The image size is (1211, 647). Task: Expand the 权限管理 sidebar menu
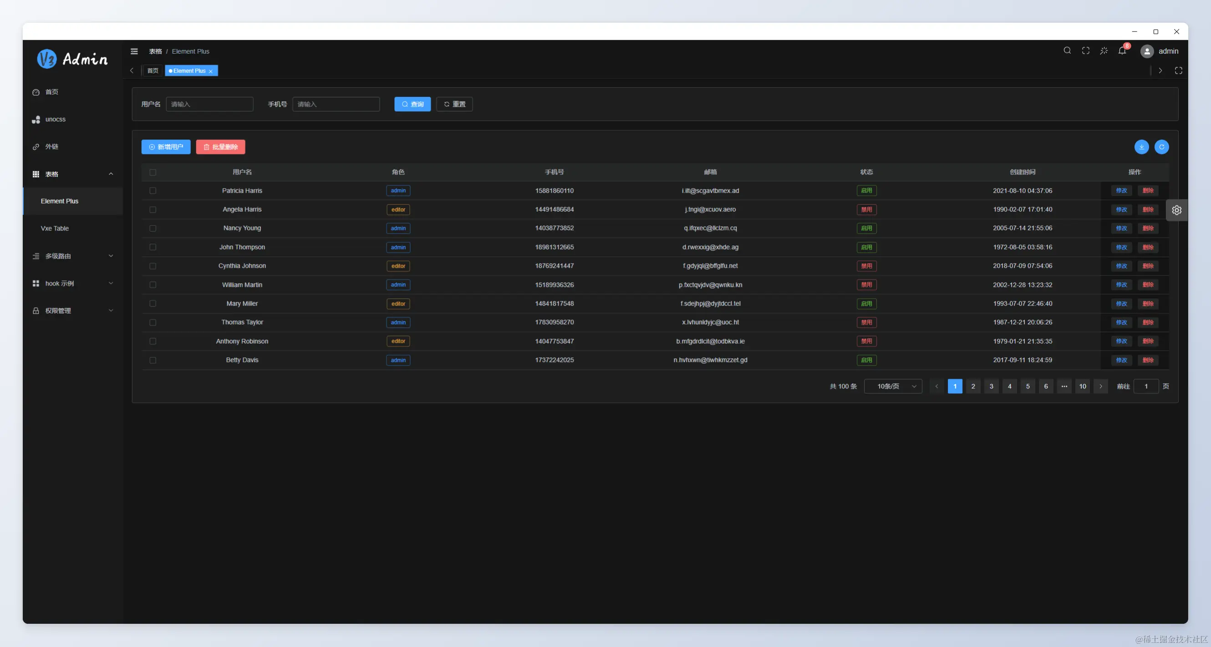point(73,311)
